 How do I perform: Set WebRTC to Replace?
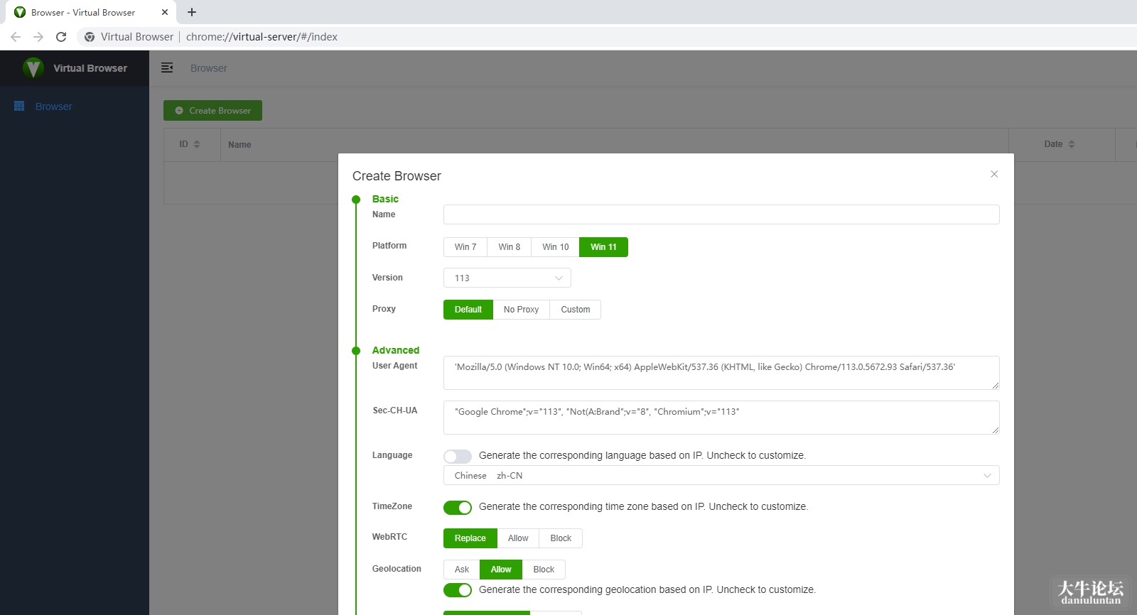[x=470, y=538]
